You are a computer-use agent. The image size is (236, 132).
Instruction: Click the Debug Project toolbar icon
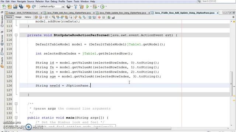[x=95, y=7]
